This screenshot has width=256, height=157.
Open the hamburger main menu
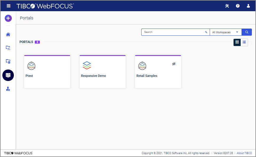point(9,6)
